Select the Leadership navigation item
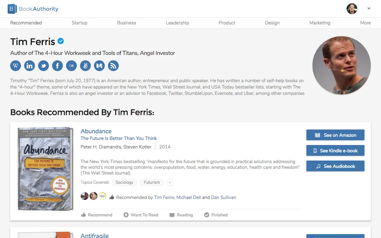The height and width of the screenshot is (238, 381). (x=177, y=23)
